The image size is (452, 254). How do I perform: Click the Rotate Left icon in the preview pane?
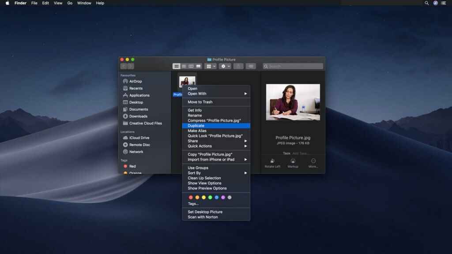272,161
